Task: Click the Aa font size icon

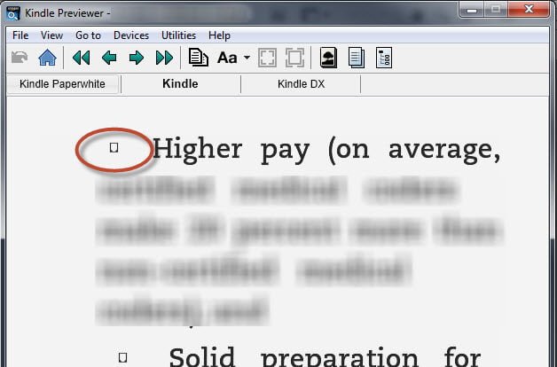Action: pyautogui.click(x=227, y=58)
